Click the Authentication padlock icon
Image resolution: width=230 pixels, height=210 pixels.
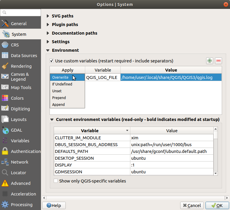(5, 151)
